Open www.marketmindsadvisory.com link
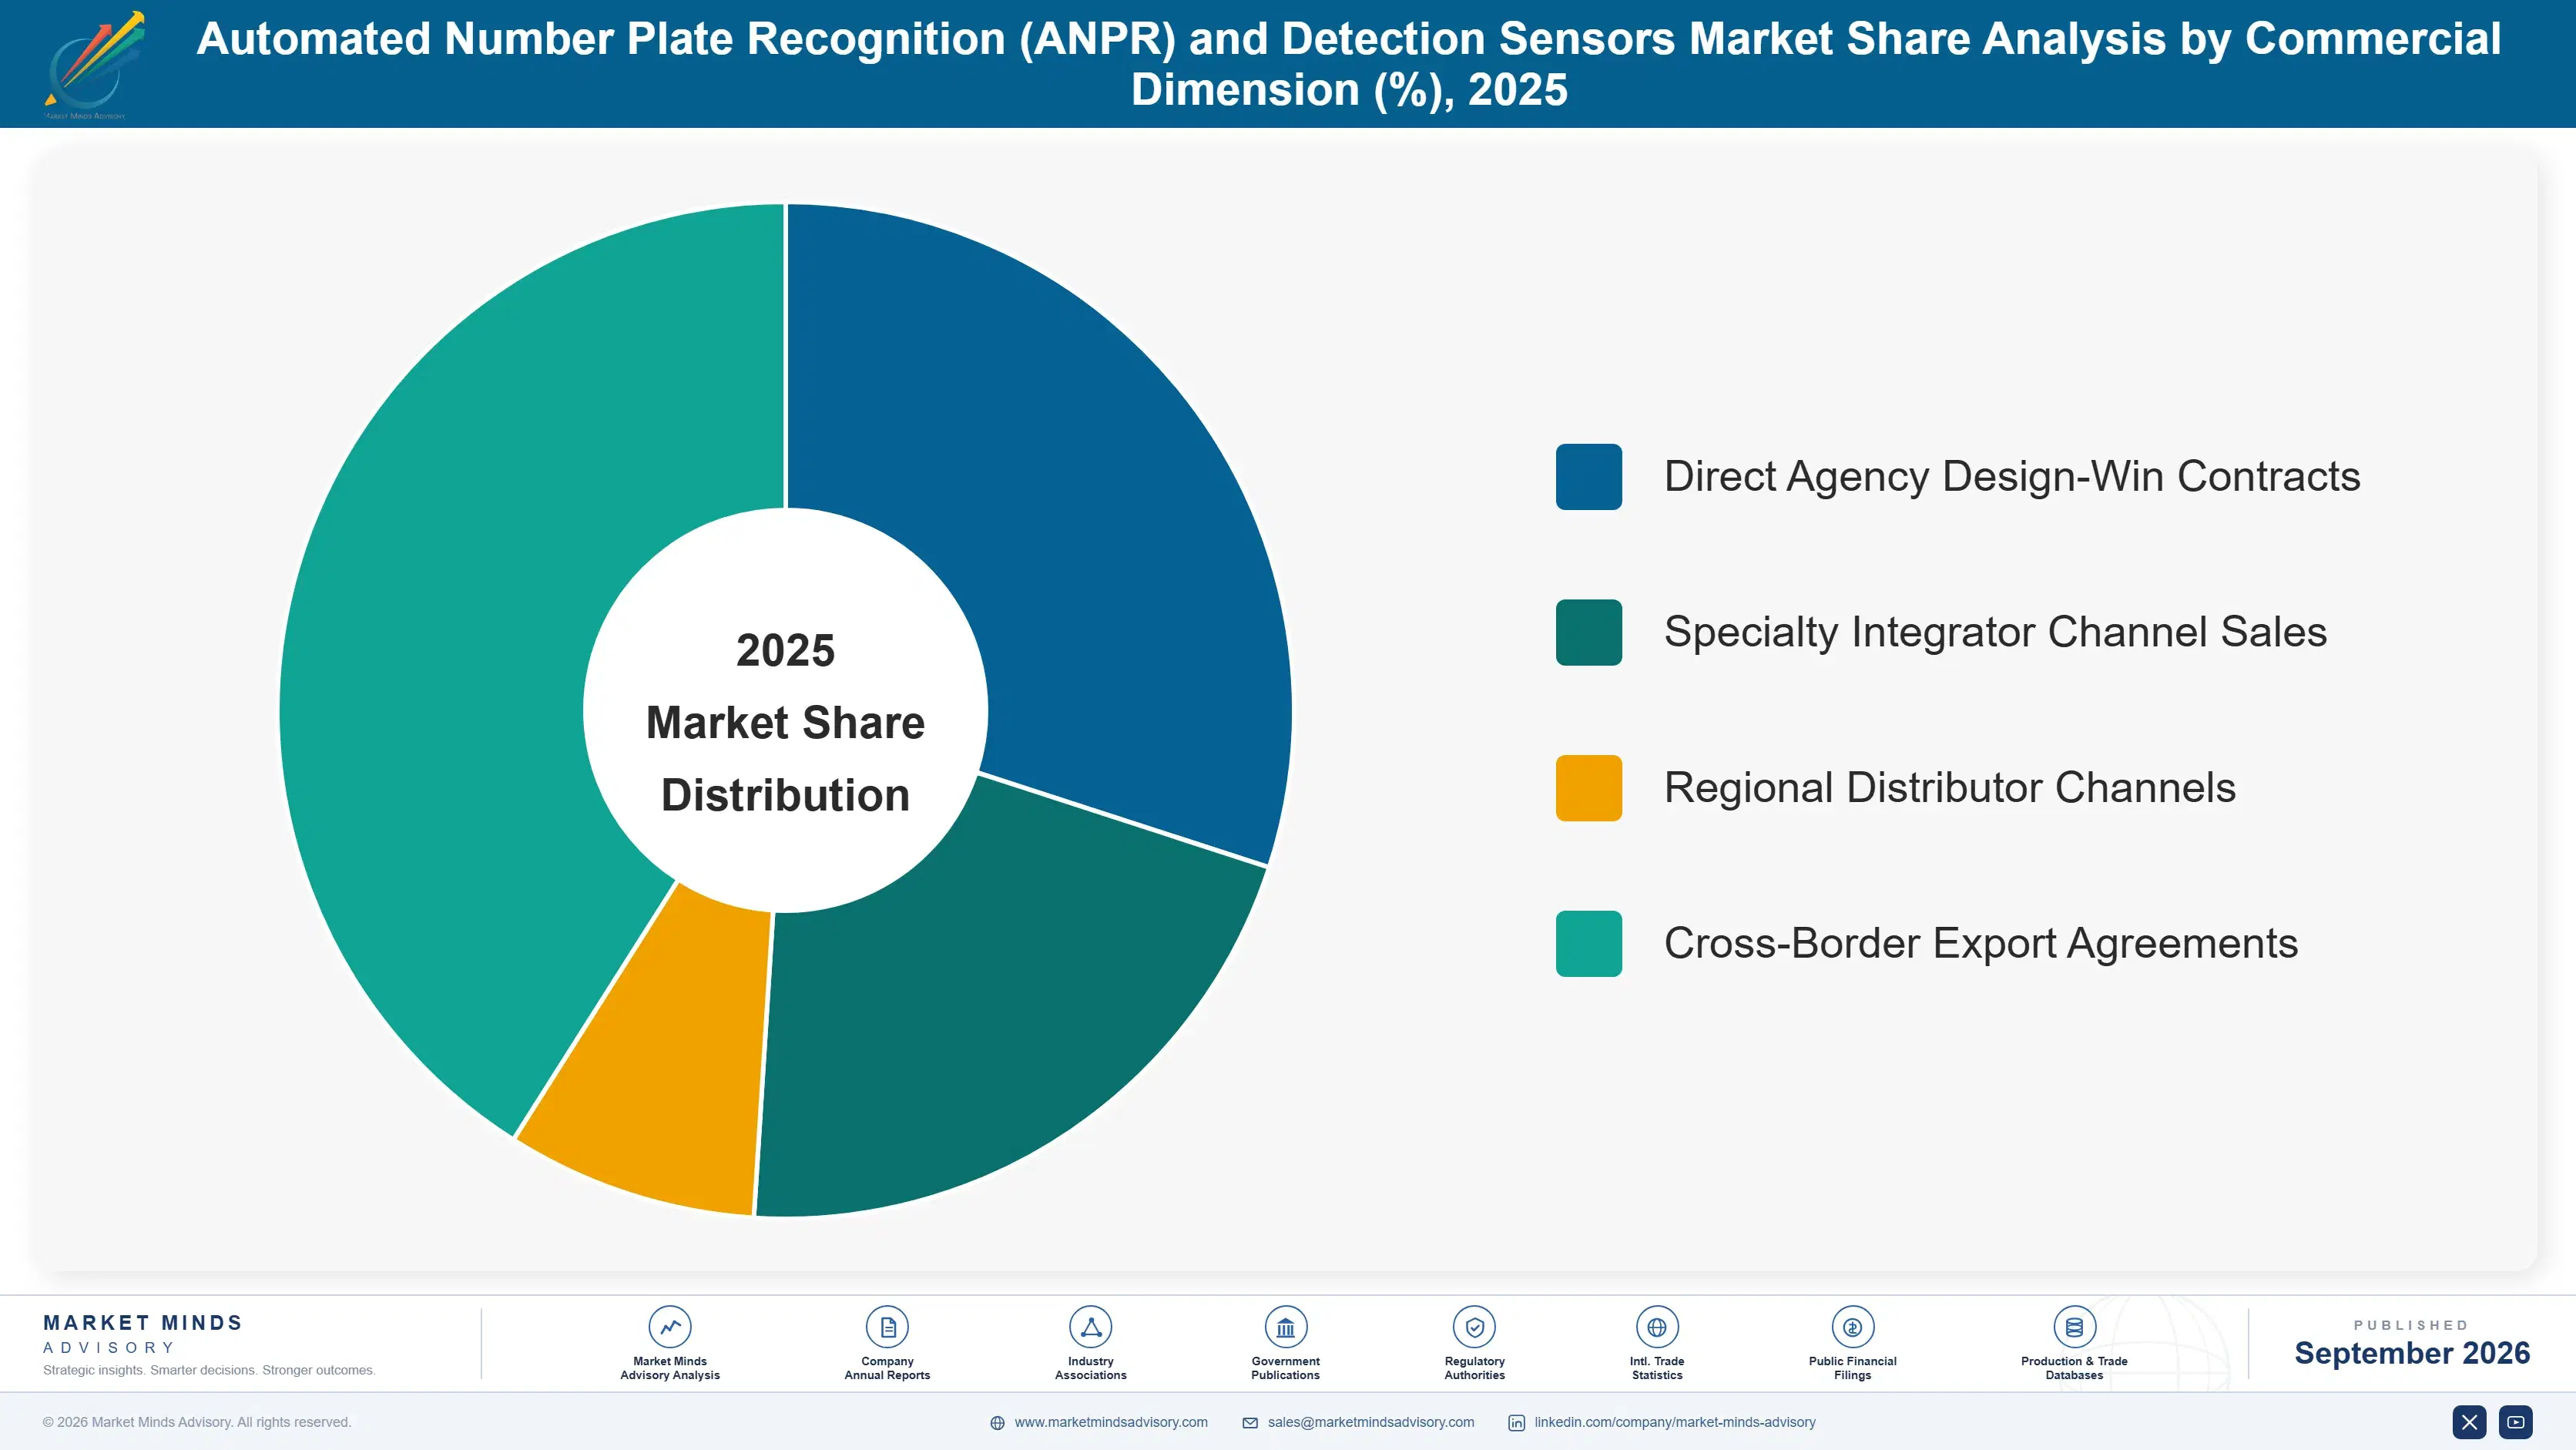 tap(1111, 1422)
